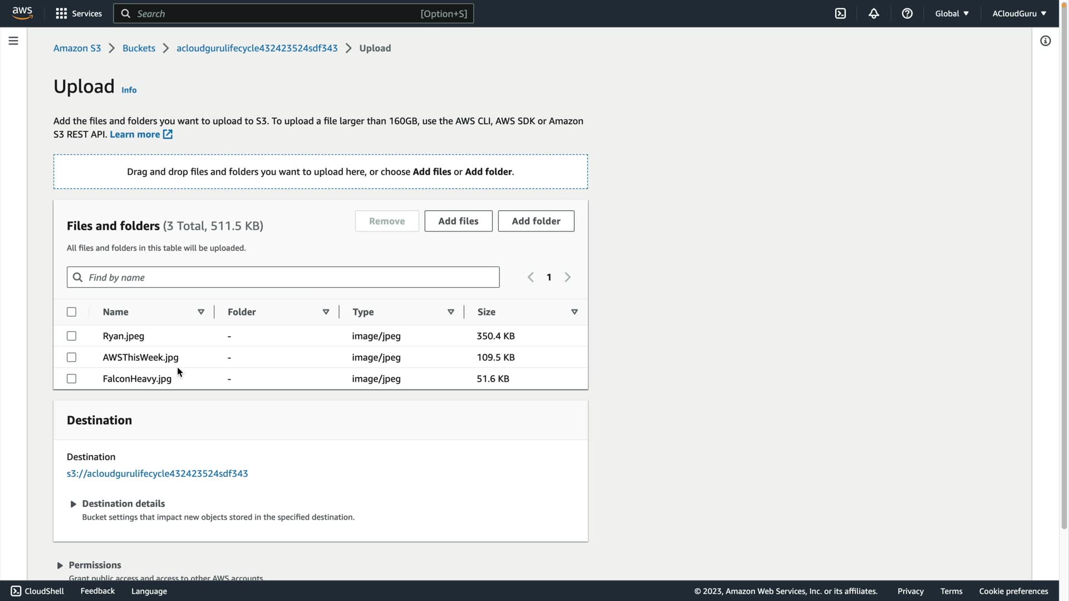
Task: Go to Buckets breadcrumb
Action: [139, 48]
